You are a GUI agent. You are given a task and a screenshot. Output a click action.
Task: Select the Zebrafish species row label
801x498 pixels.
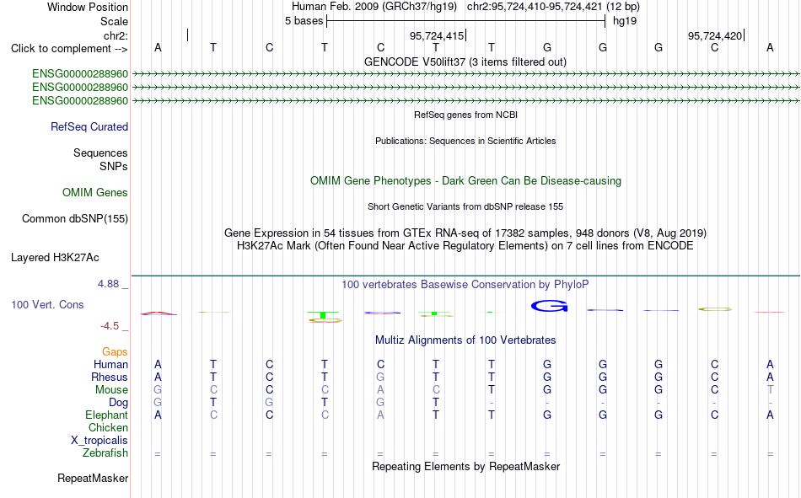(105, 453)
